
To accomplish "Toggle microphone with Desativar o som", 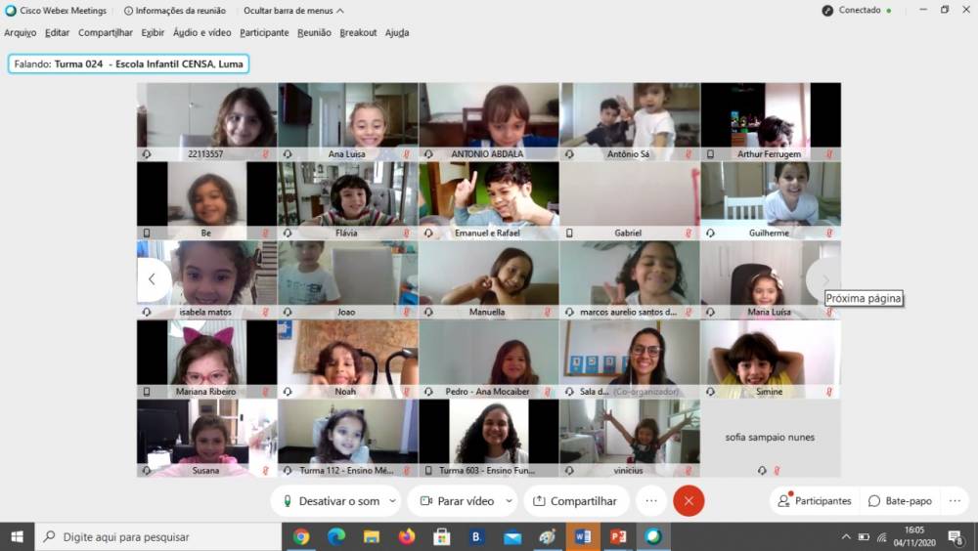I will coord(330,501).
